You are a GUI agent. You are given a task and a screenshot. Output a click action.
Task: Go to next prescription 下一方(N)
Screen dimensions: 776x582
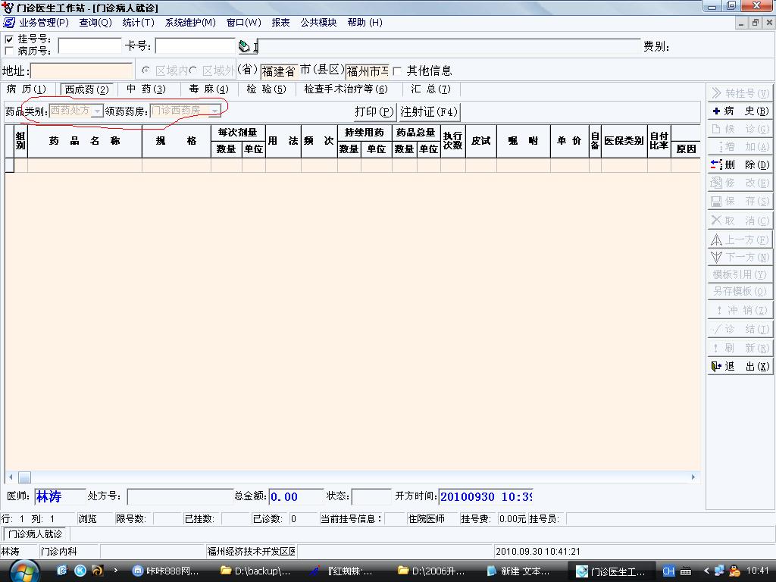pyautogui.click(x=740, y=257)
